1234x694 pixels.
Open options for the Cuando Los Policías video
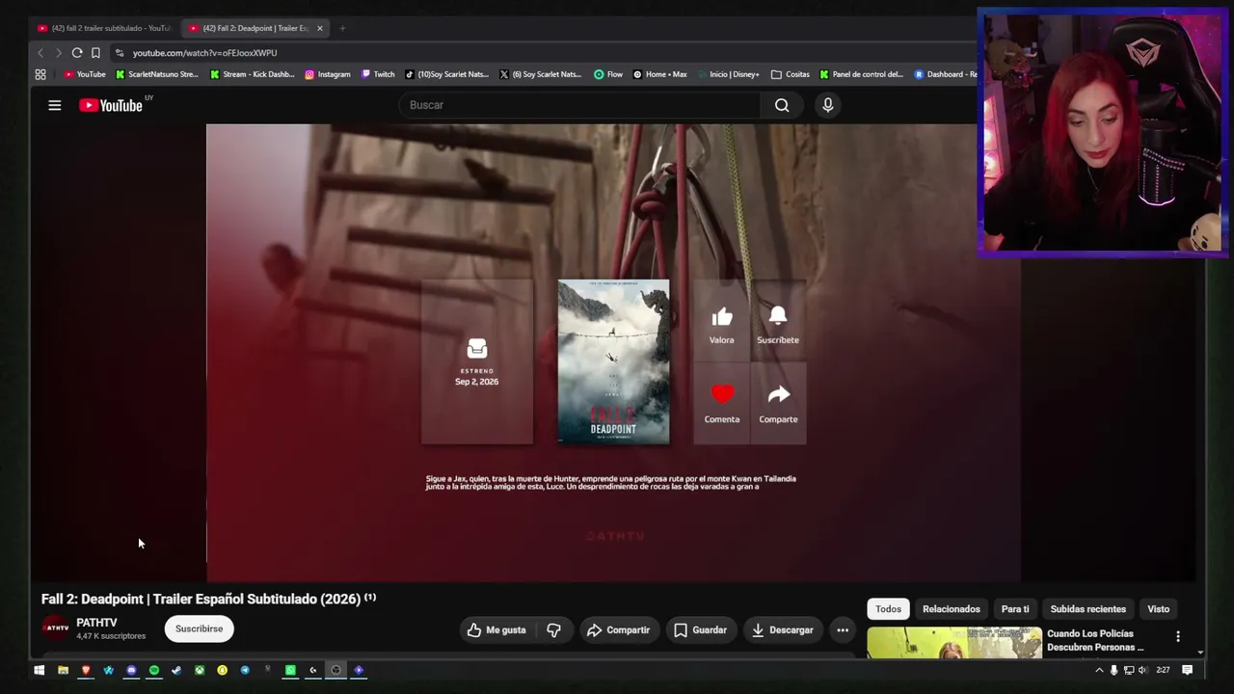(x=1177, y=636)
